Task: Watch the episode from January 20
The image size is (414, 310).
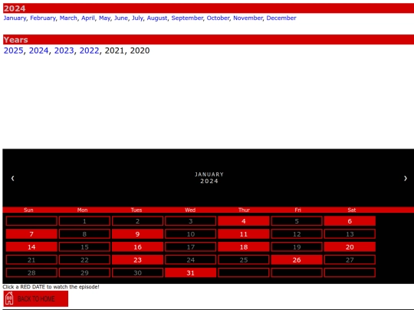Action: (x=350, y=246)
